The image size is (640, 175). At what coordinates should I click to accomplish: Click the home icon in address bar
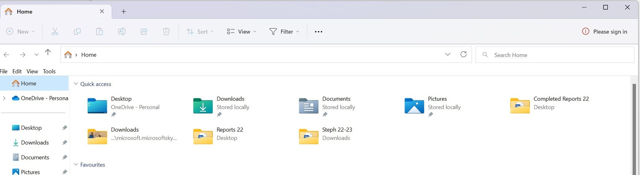click(x=68, y=55)
